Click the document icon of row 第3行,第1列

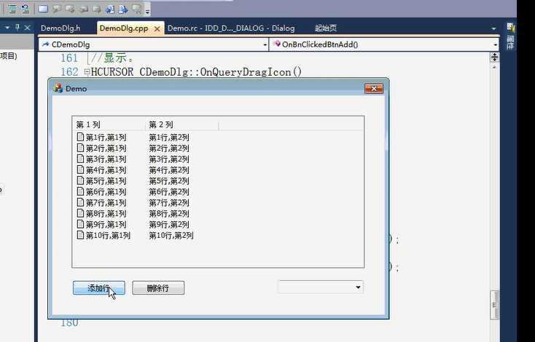pyautogui.click(x=80, y=159)
